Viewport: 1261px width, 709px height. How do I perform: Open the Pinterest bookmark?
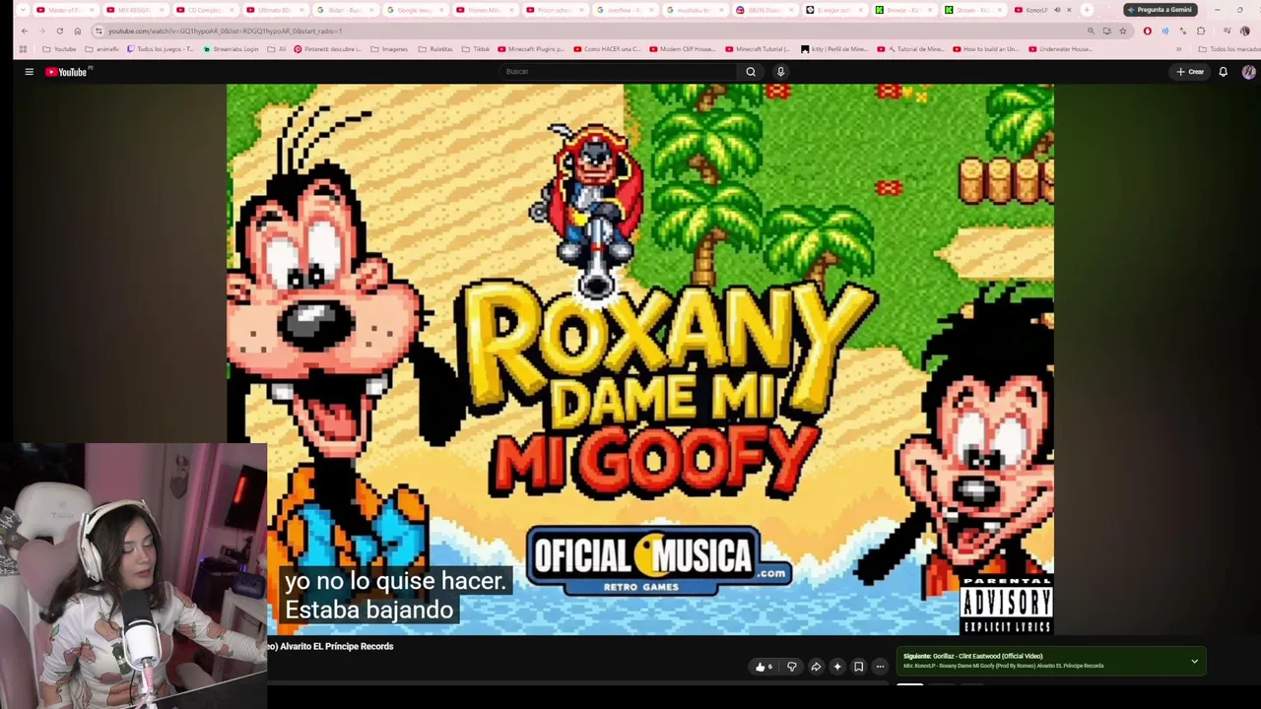tap(328, 49)
